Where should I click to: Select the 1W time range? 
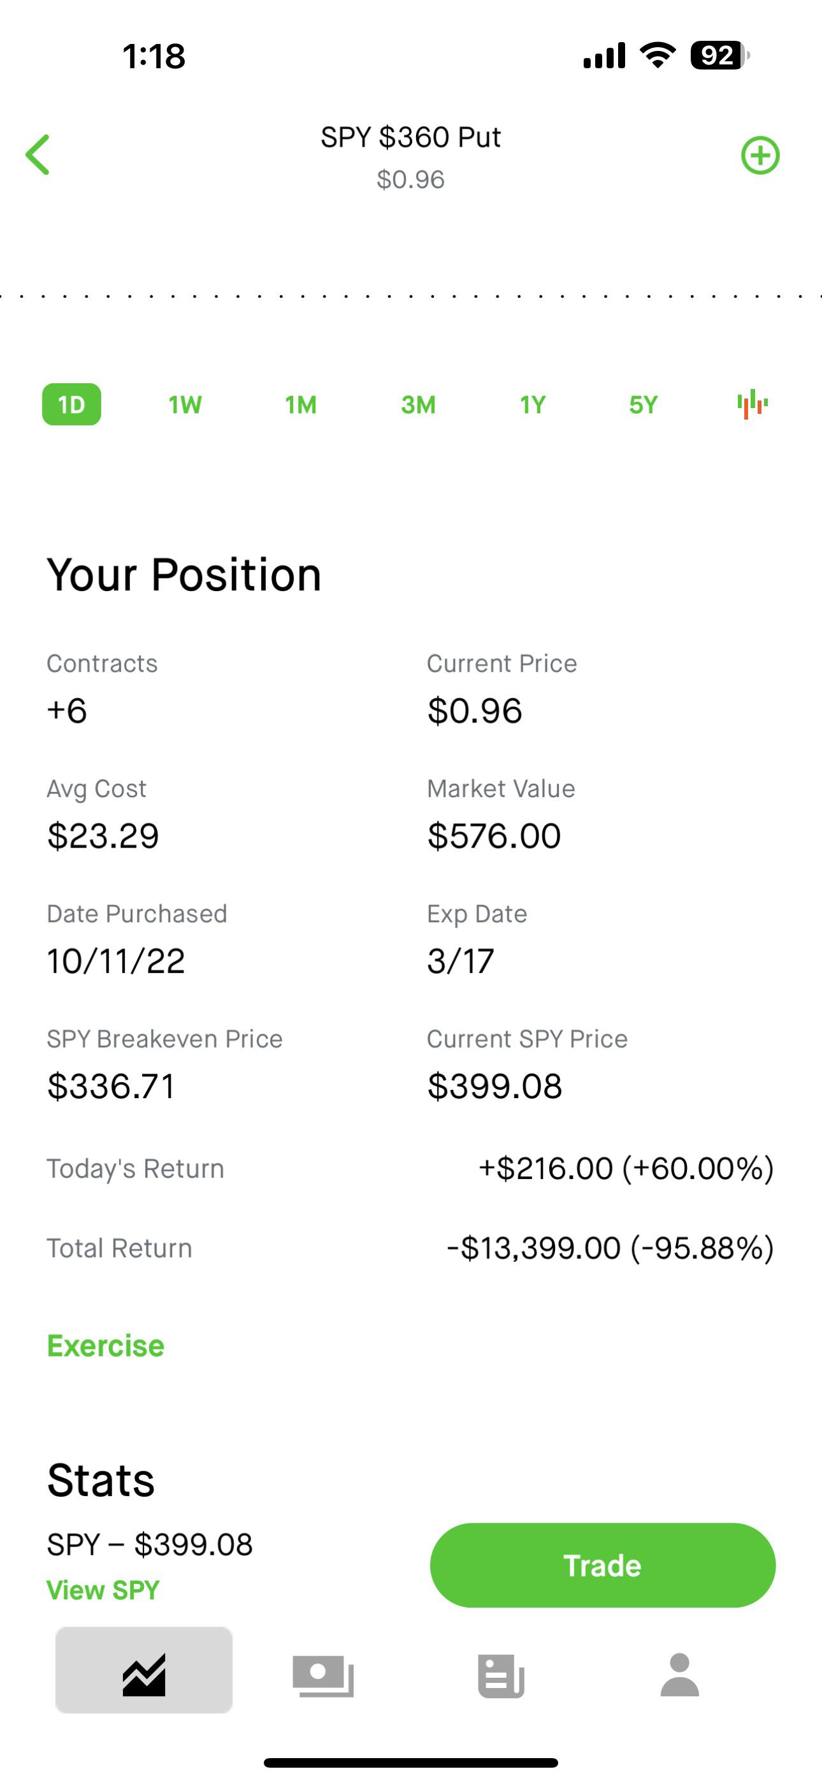(x=185, y=404)
